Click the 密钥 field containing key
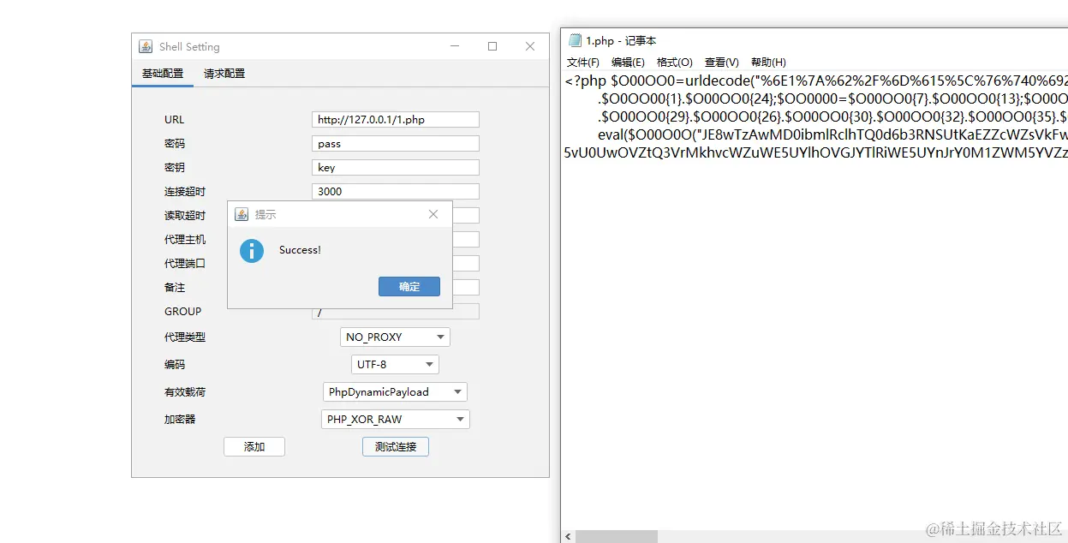Viewport: 1068px width, 543px height. pyautogui.click(x=396, y=168)
